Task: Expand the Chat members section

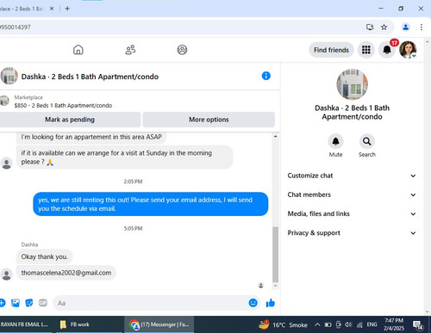Action: pyautogui.click(x=352, y=194)
